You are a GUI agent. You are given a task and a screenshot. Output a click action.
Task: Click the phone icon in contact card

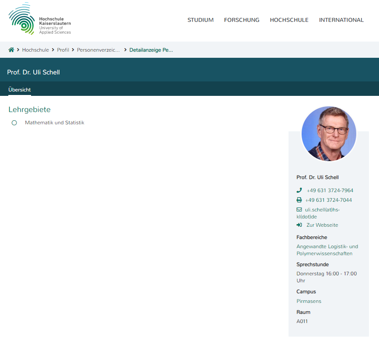click(299, 190)
